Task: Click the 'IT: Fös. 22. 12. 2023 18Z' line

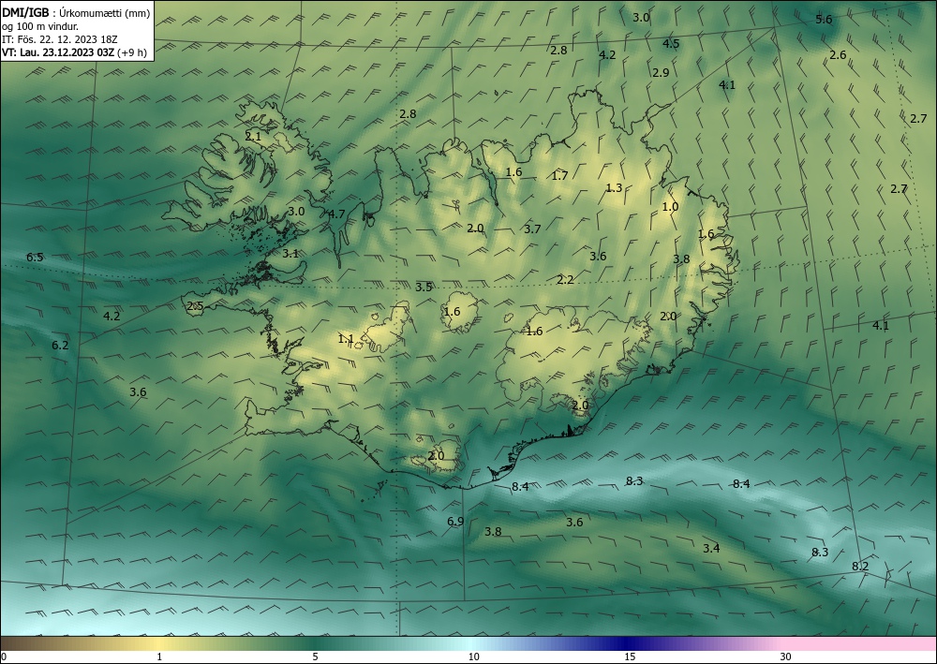Action: tap(60, 39)
